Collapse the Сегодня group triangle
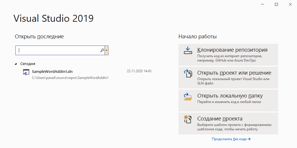The height and width of the screenshot is (148, 297). [16, 64]
